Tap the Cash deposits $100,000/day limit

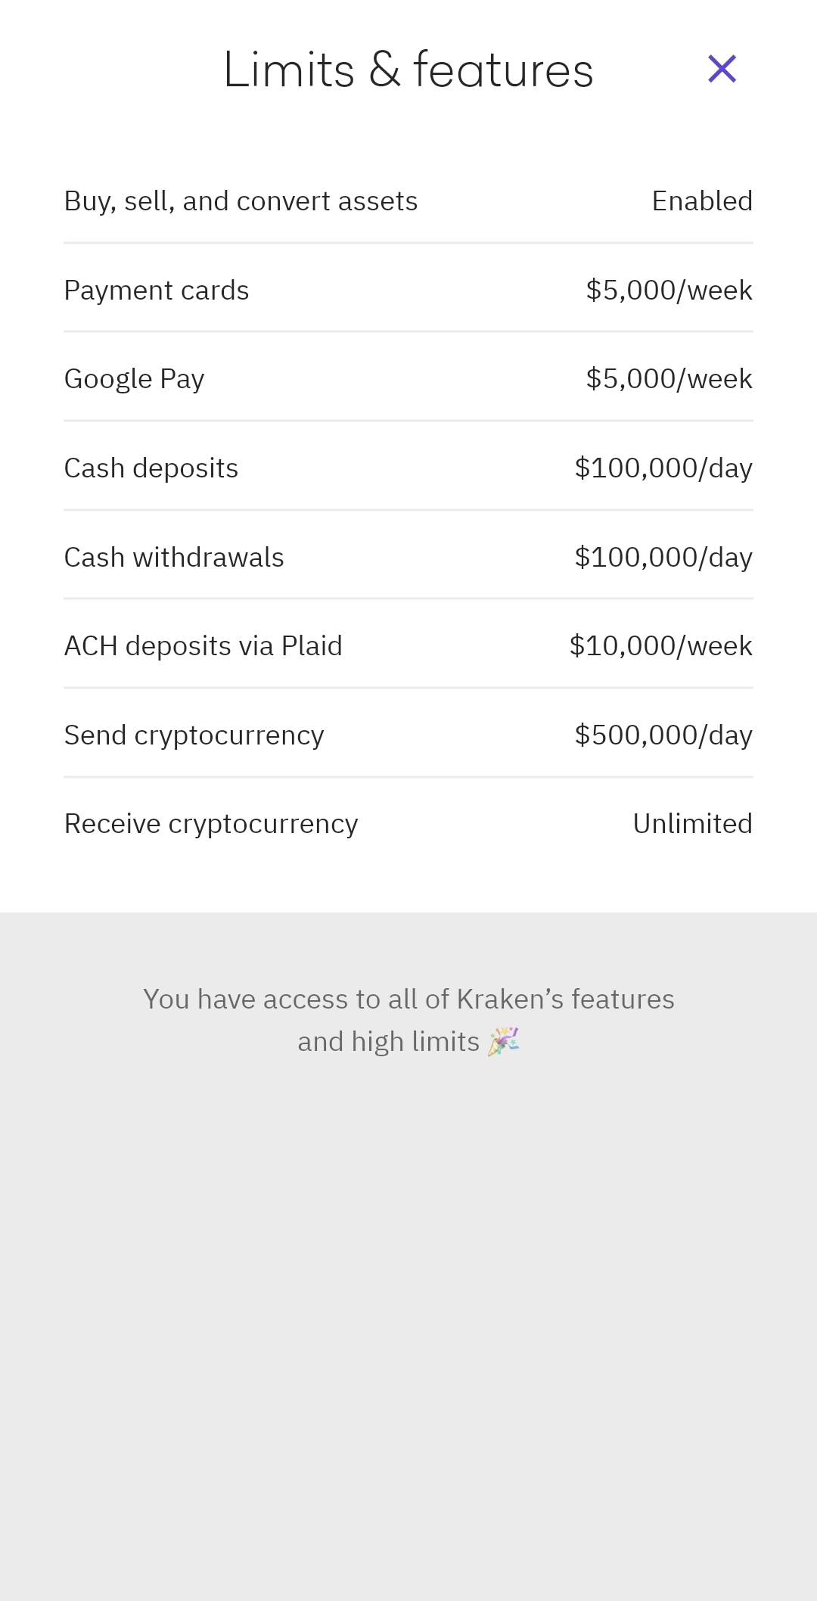pos(663,468)
